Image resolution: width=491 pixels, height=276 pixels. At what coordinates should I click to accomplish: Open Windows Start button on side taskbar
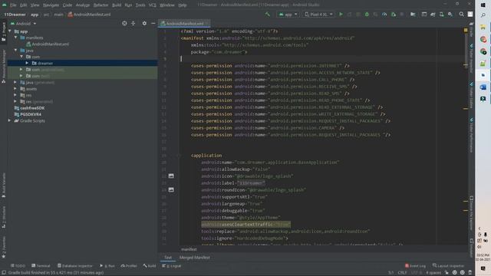pos(483,5)
